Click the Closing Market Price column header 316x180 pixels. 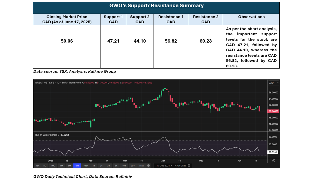[67, 20]
